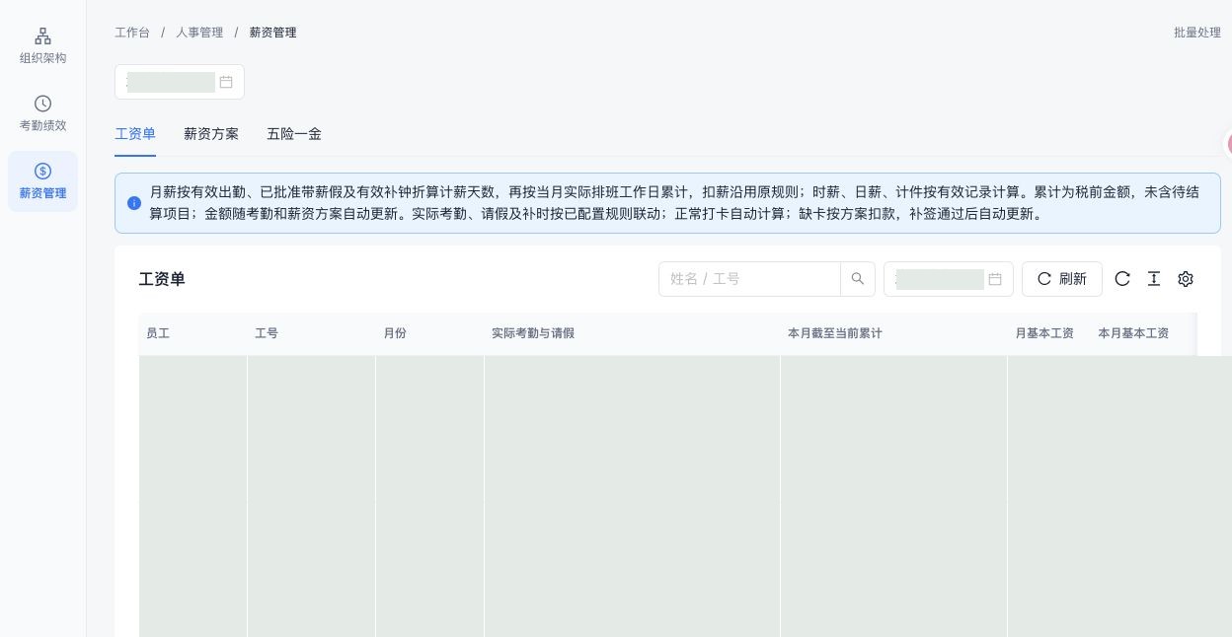The image size is (1232, 637).
Task: Click the reload circular arrow icon
Action: pyautogui.click(x=1122, y=279)
